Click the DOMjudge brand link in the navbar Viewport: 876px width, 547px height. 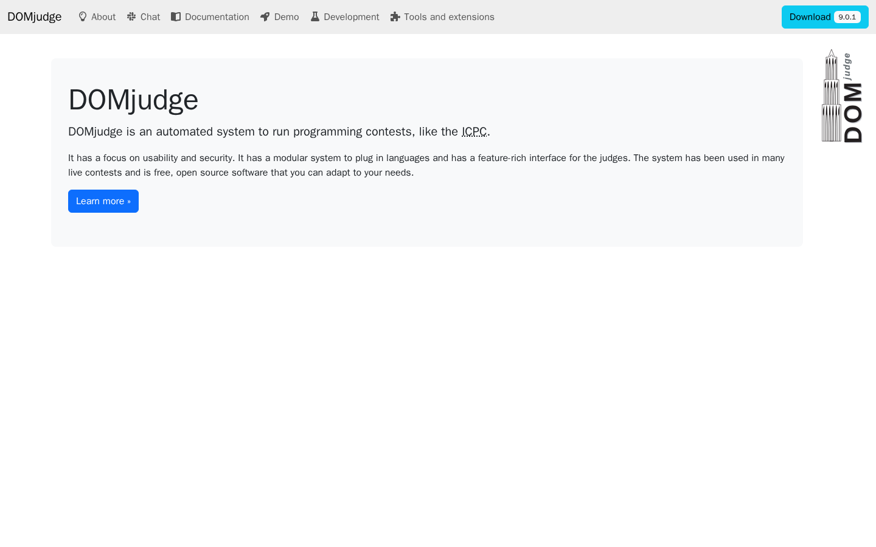pos(35,17)
